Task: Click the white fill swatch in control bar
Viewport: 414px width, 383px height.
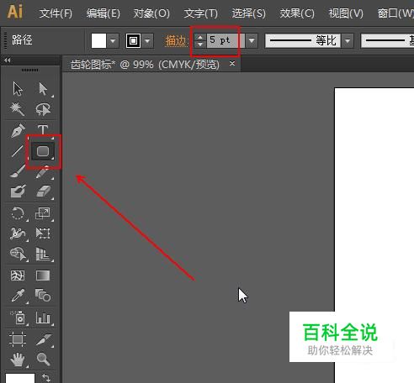Action: tap(98, 41)
